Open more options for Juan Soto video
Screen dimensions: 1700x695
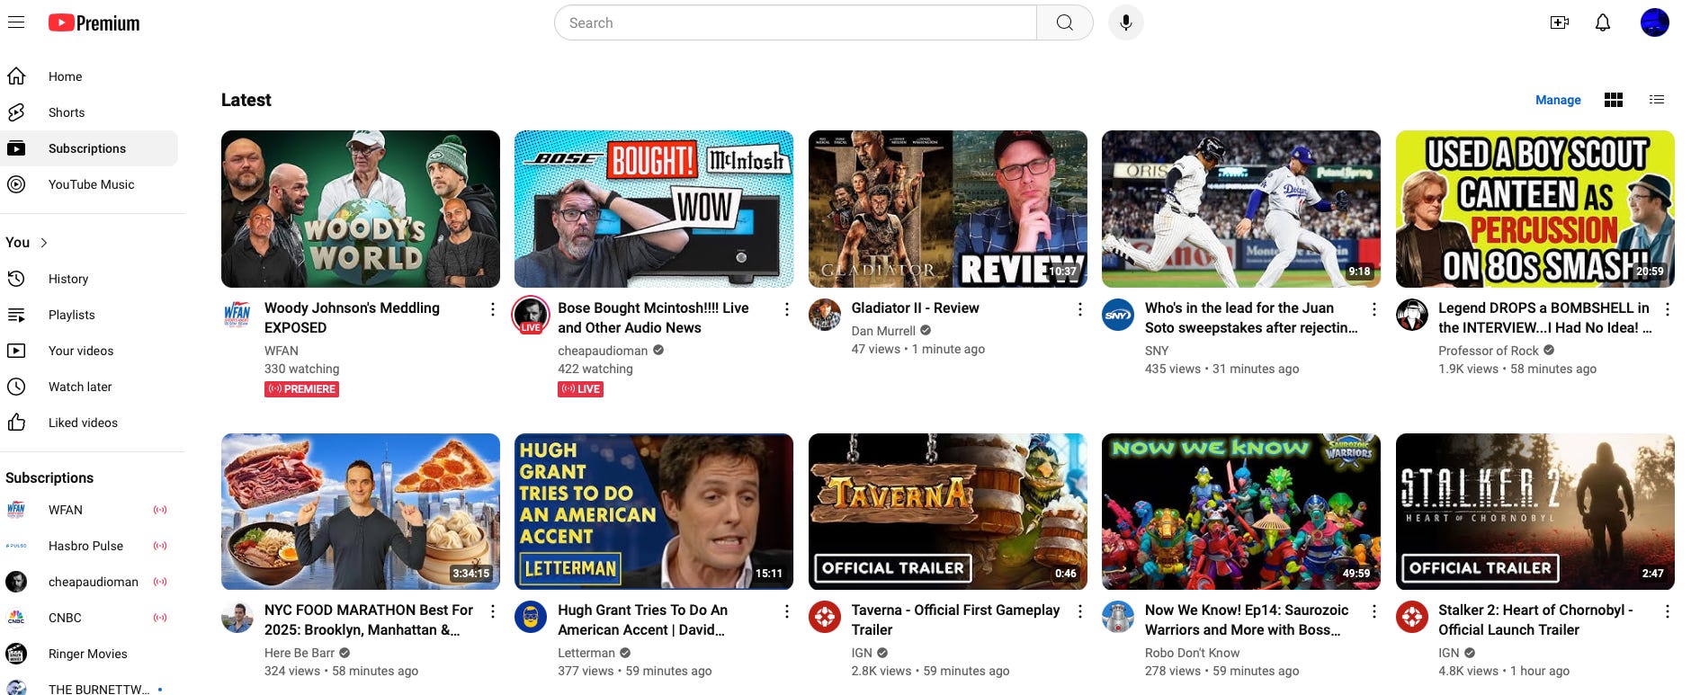coord(1373,309)
